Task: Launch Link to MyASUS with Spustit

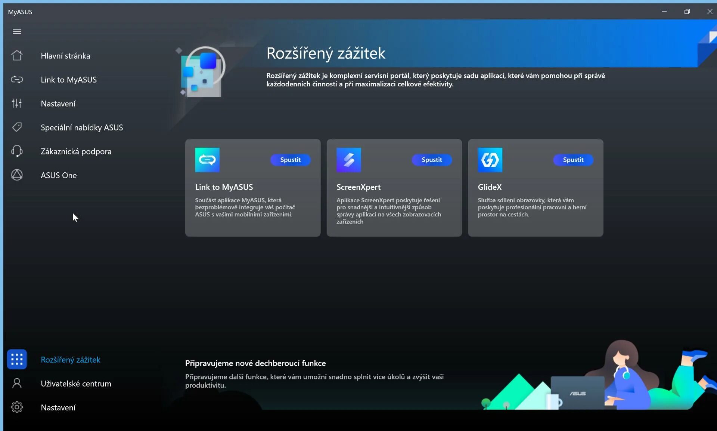Action: pyautogui.click(x=291, y=160)
